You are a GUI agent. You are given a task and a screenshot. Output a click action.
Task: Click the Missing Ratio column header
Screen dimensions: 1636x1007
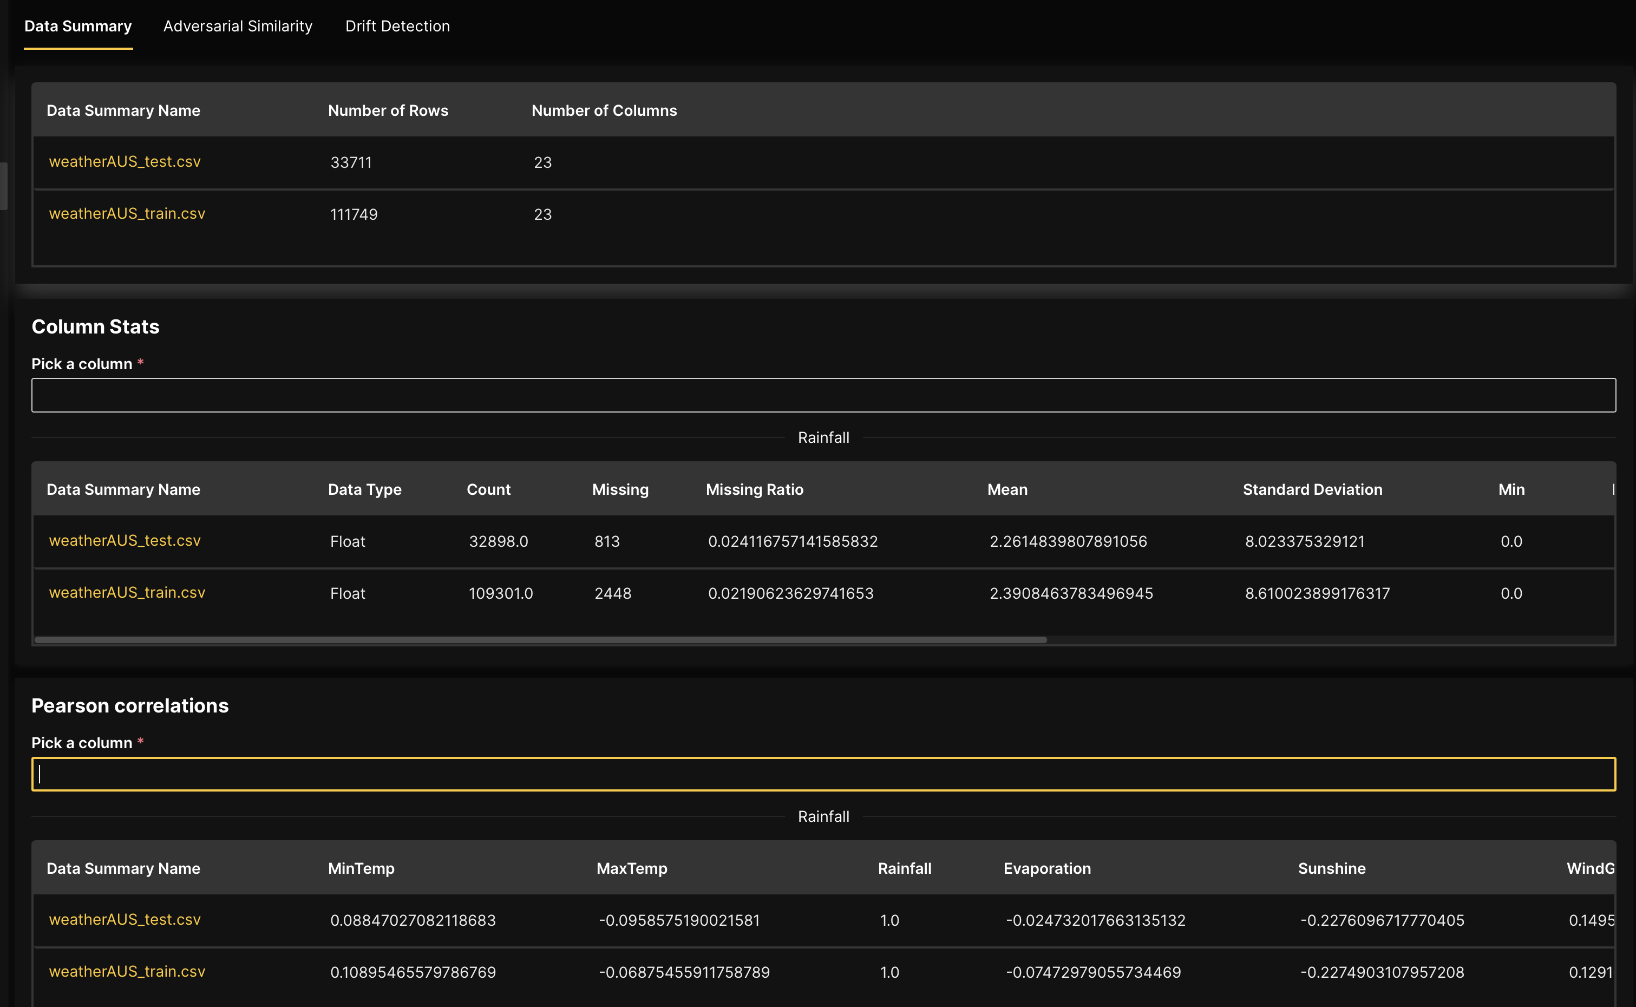point(755,489)
